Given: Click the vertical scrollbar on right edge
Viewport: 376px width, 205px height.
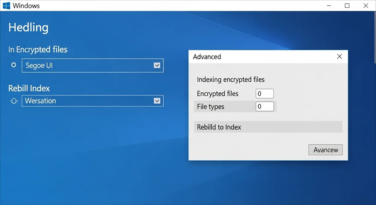Looking at the screenshot, I should click(375, 38).
